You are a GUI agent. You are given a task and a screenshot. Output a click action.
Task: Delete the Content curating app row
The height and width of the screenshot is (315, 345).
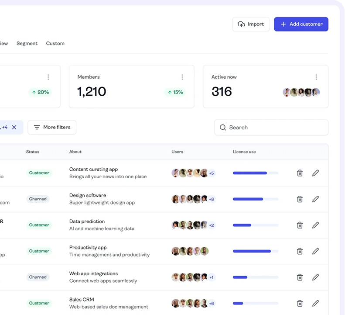pos(300,173)
